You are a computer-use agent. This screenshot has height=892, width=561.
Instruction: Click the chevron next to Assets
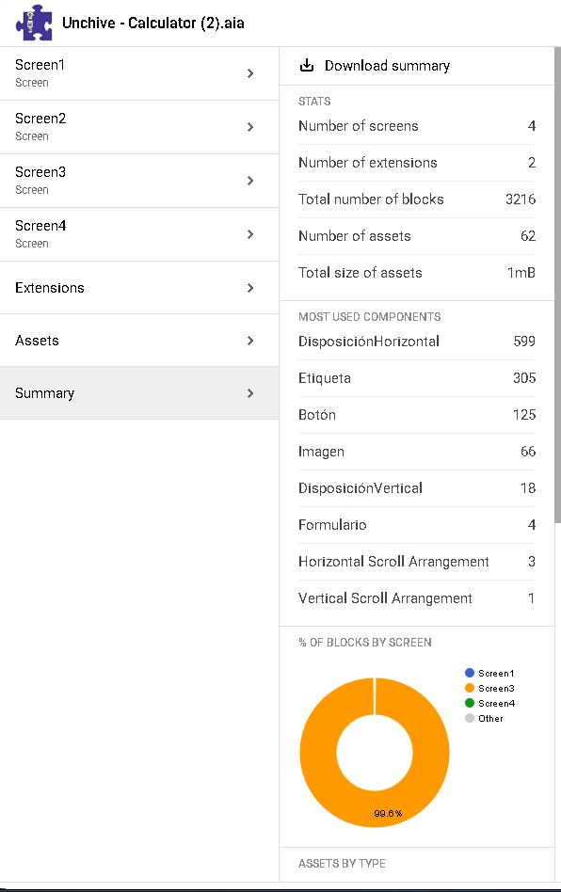(250, 341)
